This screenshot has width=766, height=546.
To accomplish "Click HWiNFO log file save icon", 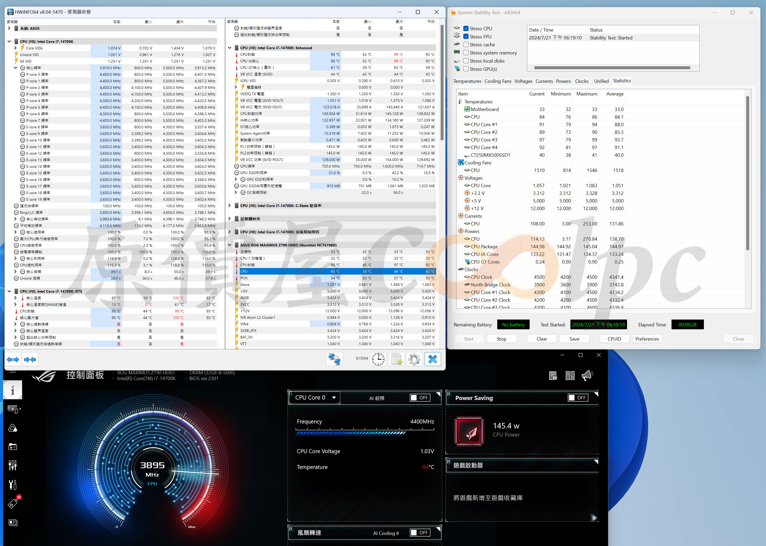I will (x=396, y=359).
